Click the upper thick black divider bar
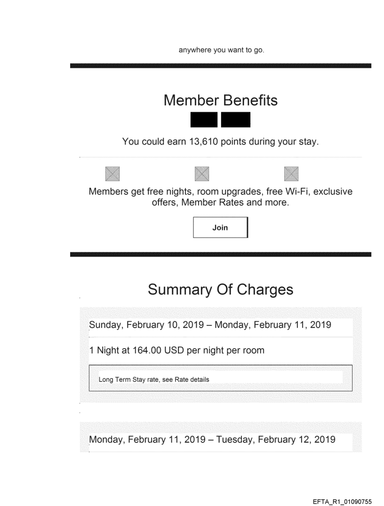The height and width of the screenshot is (506, 384). coord(220,66)
